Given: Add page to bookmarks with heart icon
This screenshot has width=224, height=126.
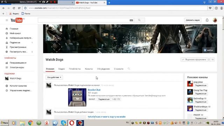Looking at the screenshot, I should pos(210,8).
